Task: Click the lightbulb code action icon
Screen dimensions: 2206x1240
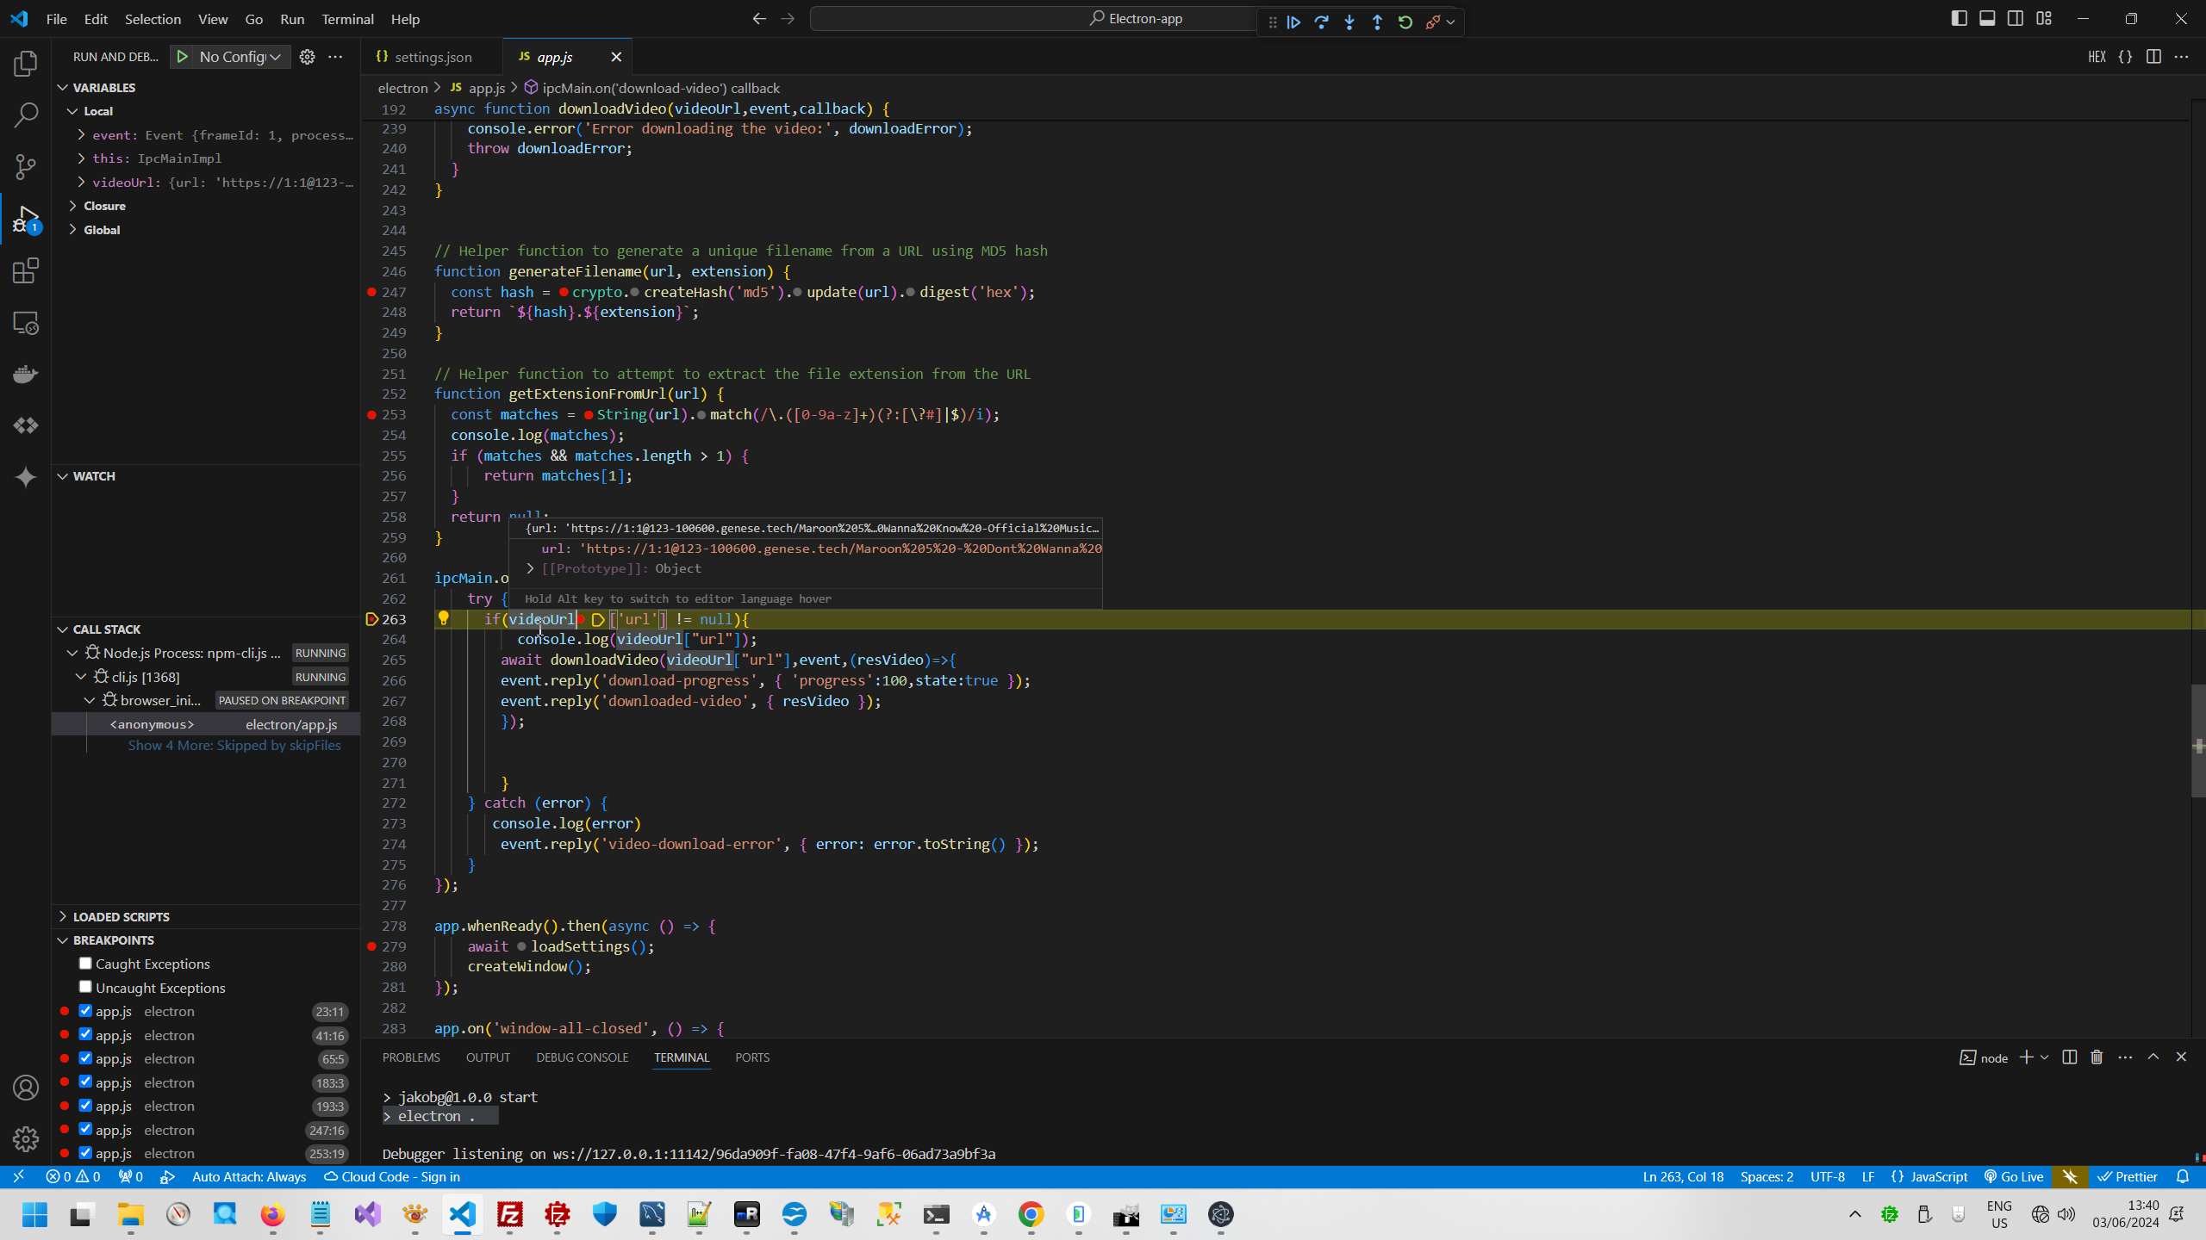Action: [444, 618]
